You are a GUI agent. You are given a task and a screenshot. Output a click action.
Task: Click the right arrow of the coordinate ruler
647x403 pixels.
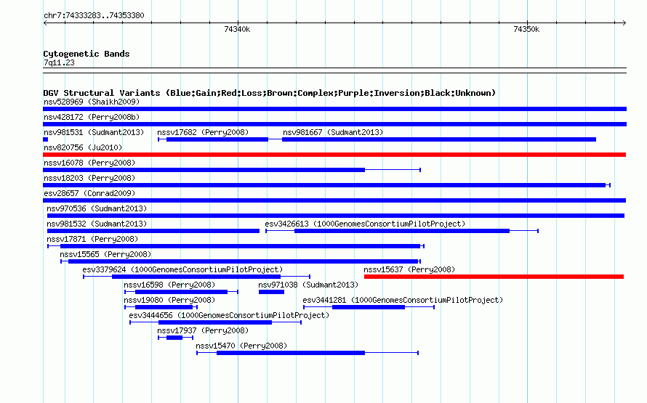tap(624, 23)
